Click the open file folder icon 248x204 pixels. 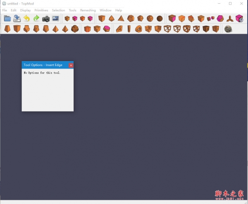(x=7, y=19)
